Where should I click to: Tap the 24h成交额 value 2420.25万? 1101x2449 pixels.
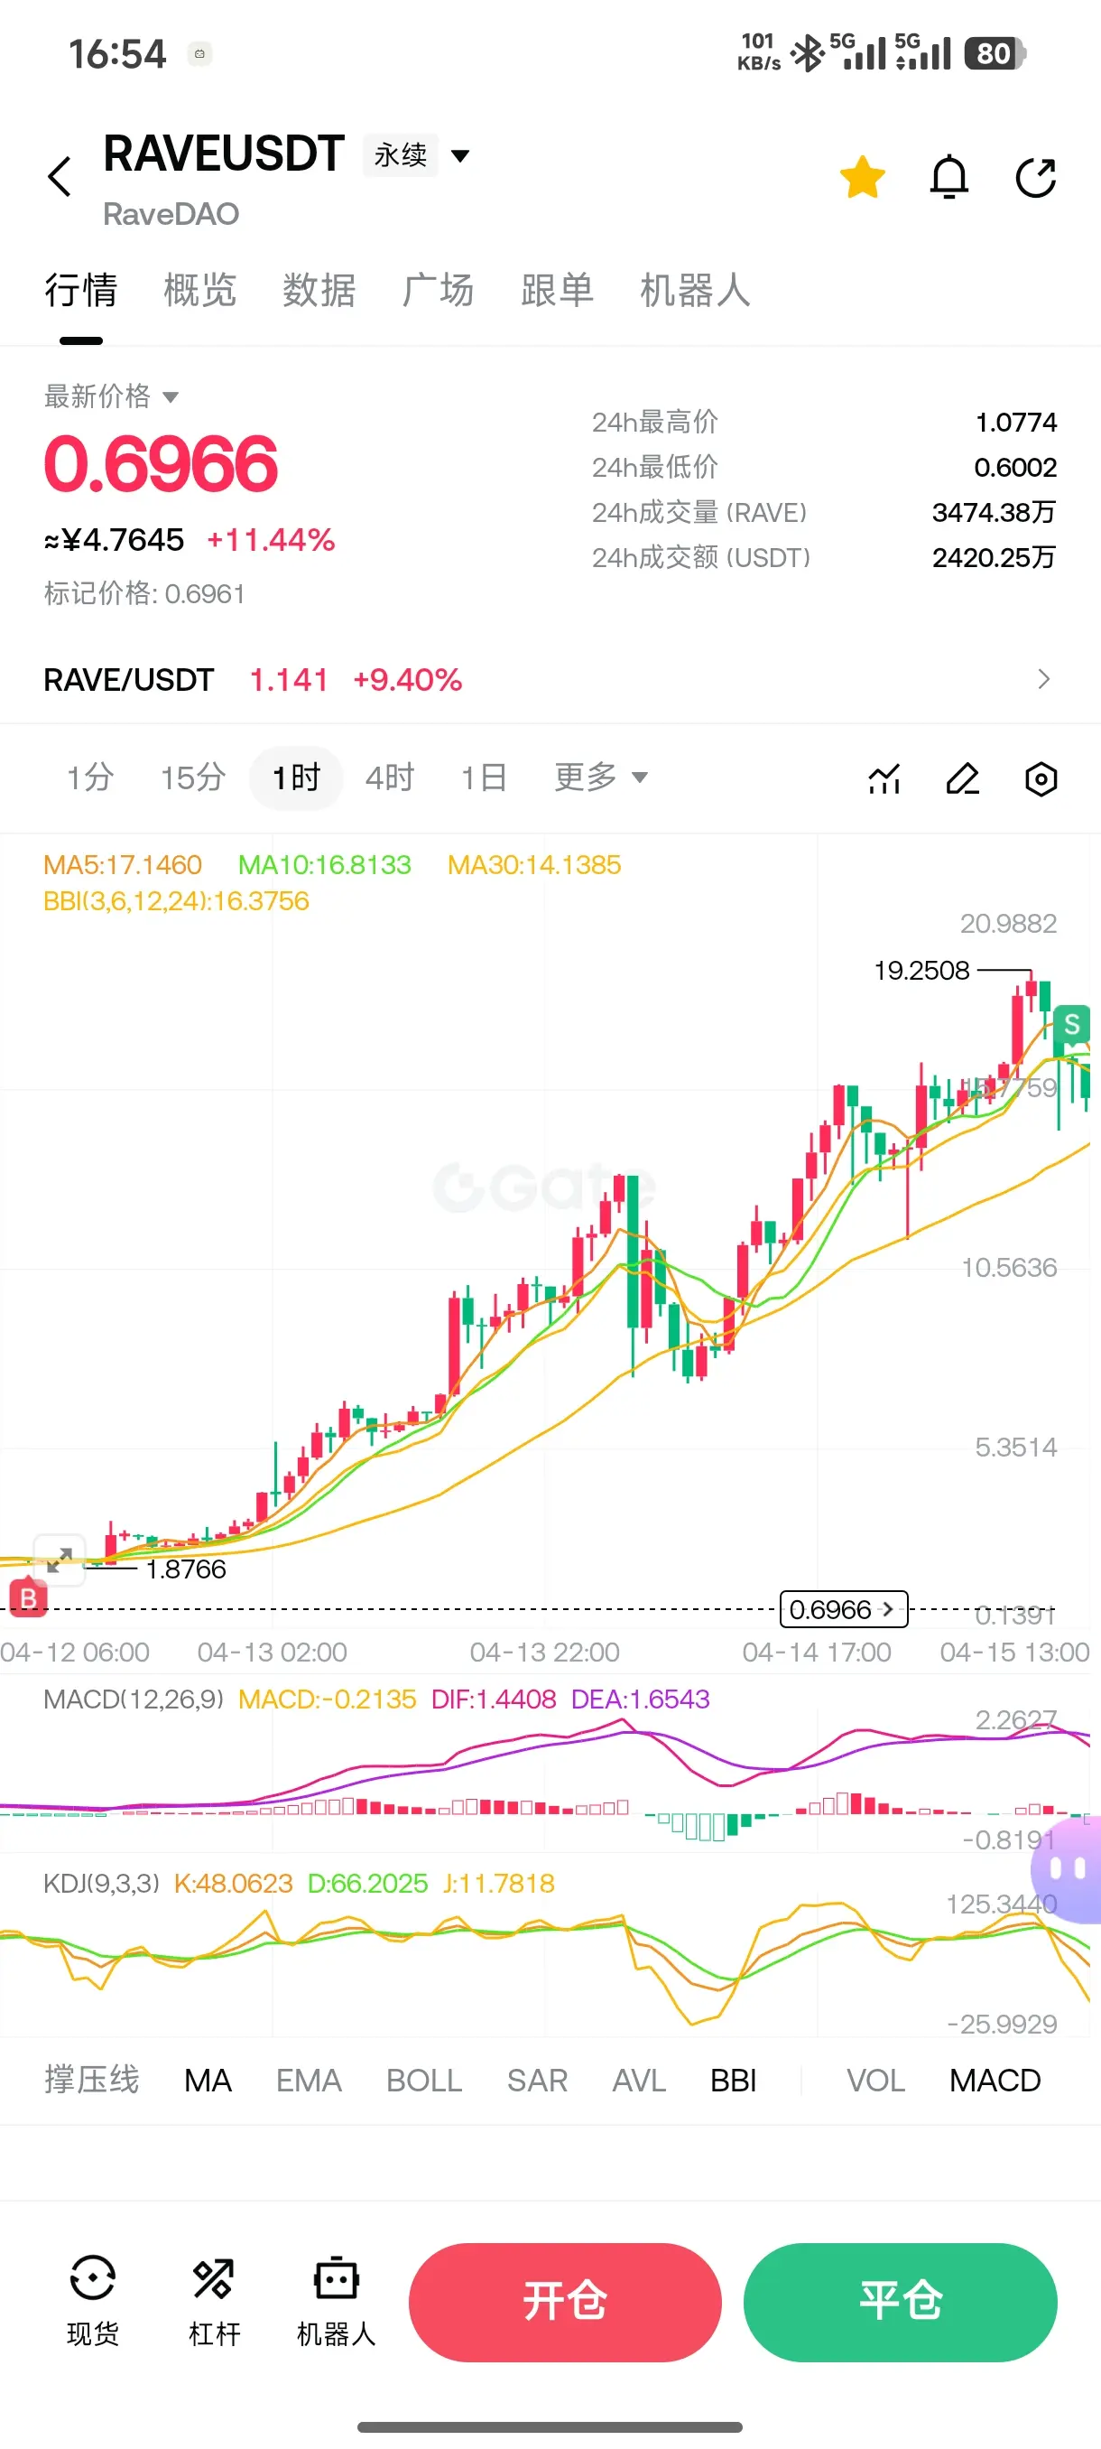pos(995,557)
